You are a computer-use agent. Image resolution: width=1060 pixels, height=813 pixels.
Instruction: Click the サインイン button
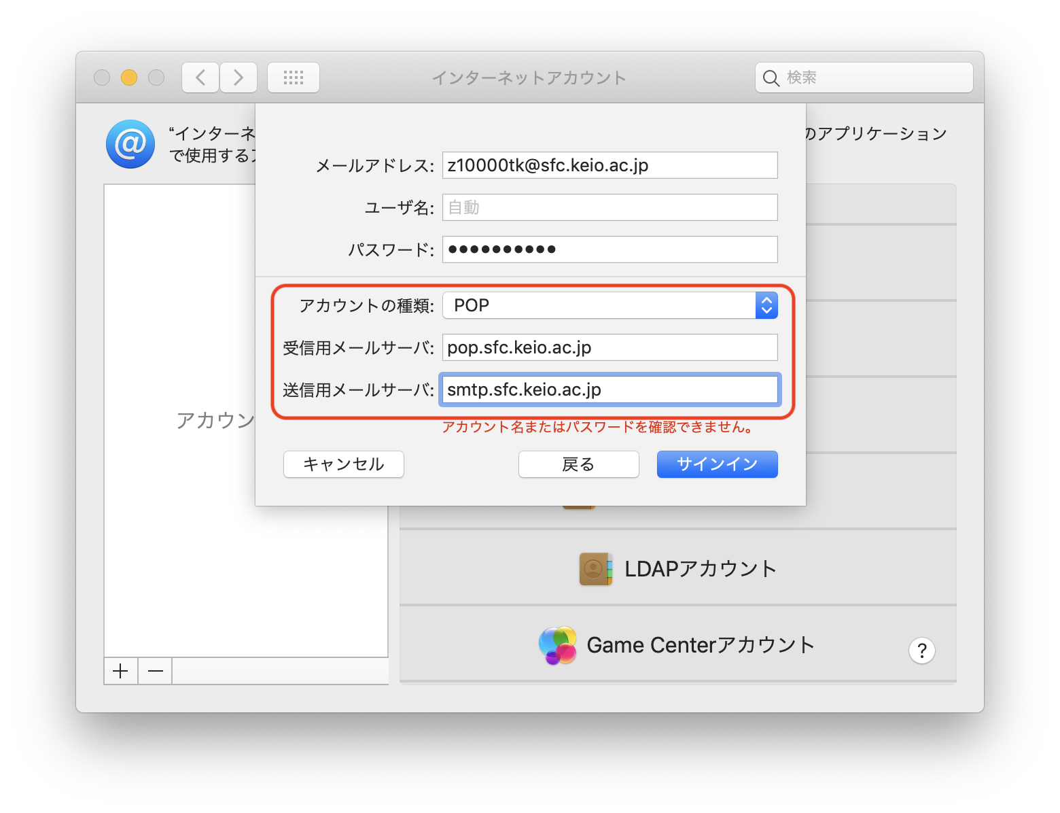[717, 464]
